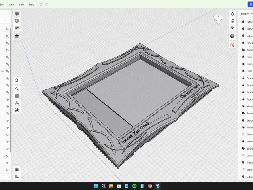Select the first Sketch history step
This screenshot has width=253, height=190.
pos(247,135)
